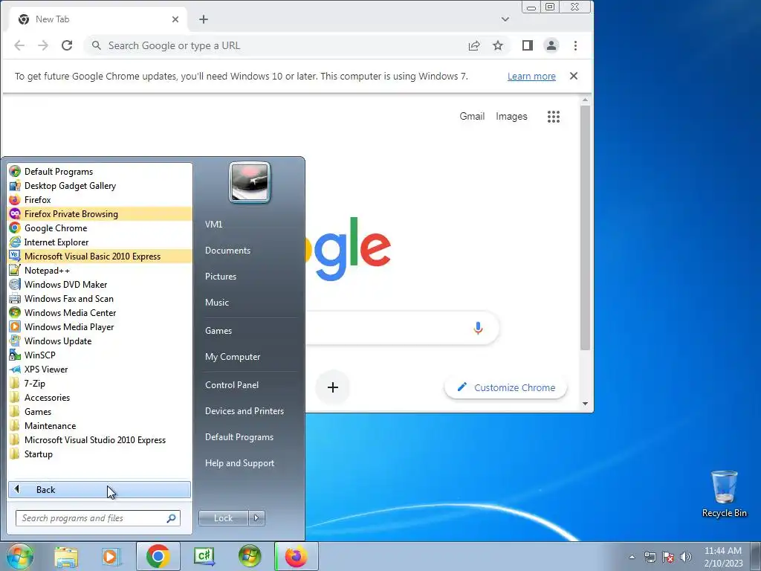Toggle Chrome's side panel
This screenshot has height=571, width=761.
[x=528, y=45]
